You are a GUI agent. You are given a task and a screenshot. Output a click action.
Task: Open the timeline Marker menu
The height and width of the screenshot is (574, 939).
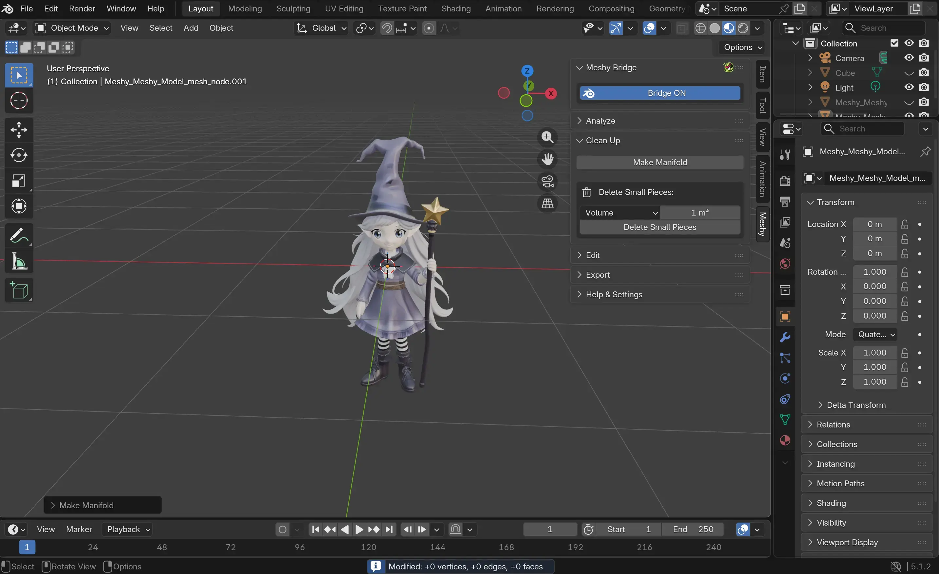click(79, 529)
